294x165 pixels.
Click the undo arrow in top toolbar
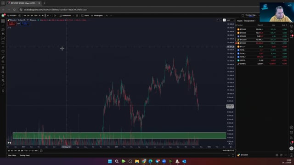[x=107, y=16]
